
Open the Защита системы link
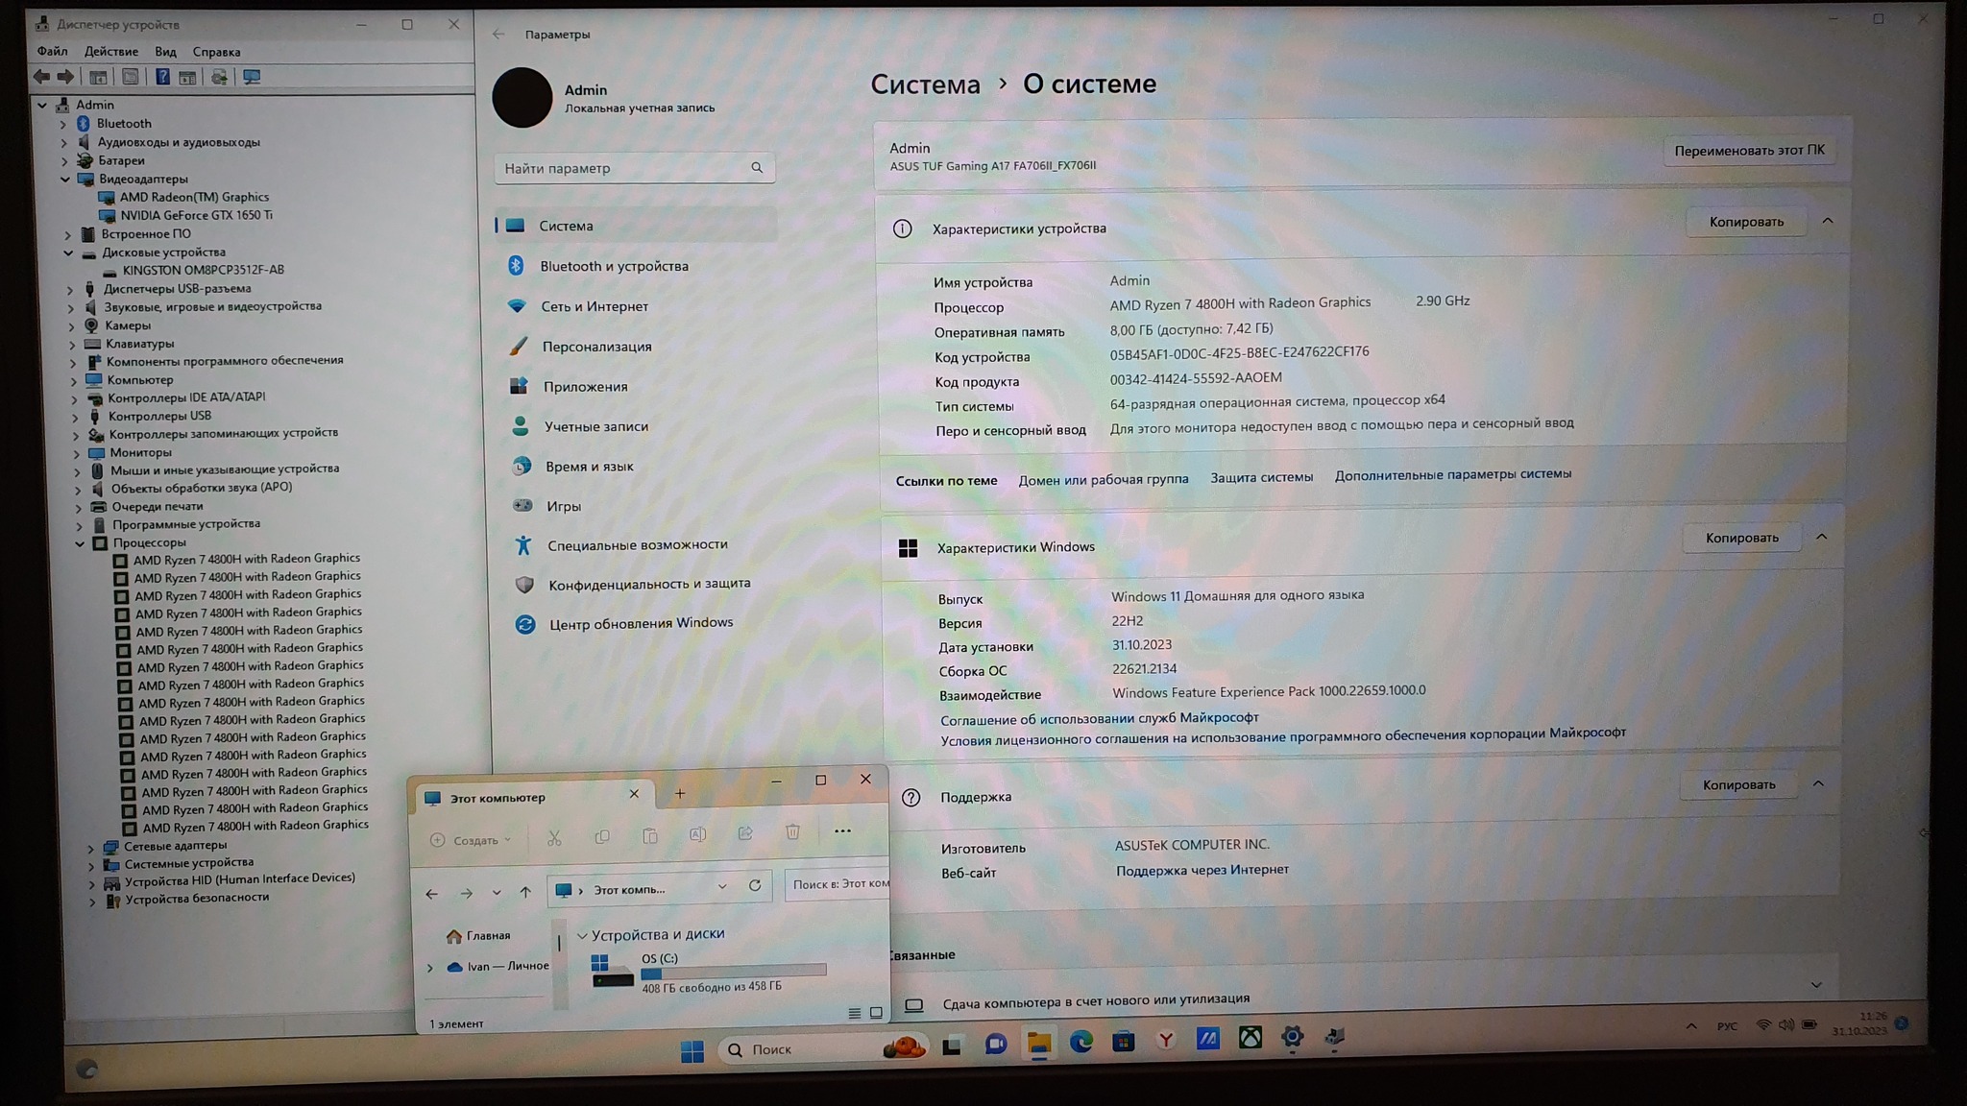(x=1260, y=477)
